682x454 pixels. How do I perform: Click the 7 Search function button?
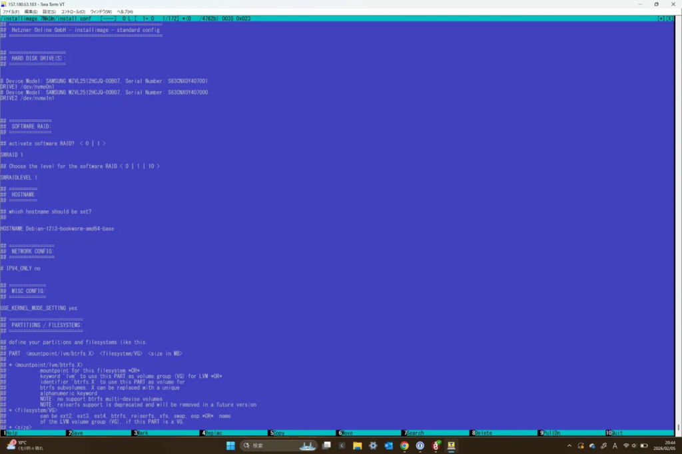click(414, 433)
